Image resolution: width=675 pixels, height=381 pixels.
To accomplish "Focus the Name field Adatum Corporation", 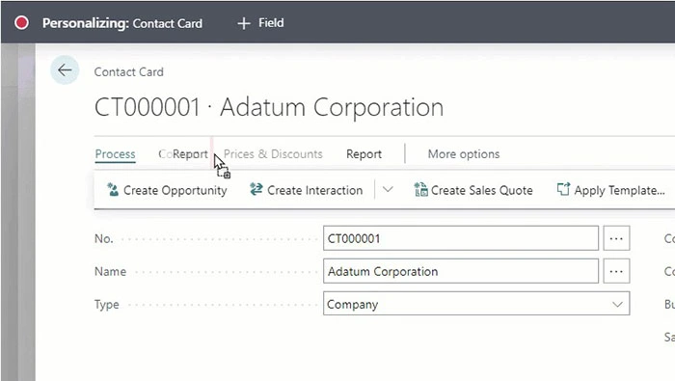I will (x=461, y=271).
